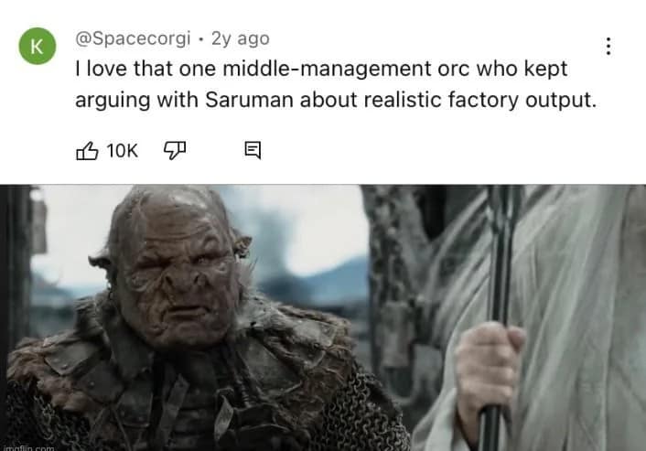Click the green K profile avatar
646x451 pixels.
(x=38, y=46)
